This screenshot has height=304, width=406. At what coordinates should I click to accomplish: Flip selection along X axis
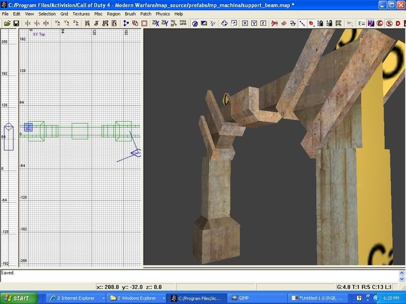click(x=27, y=23)
